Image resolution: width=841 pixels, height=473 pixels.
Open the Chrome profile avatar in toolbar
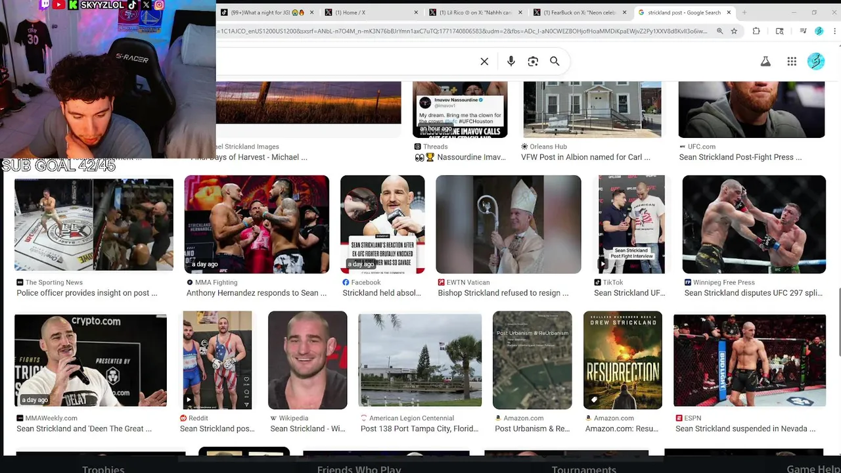coord(819,31)
